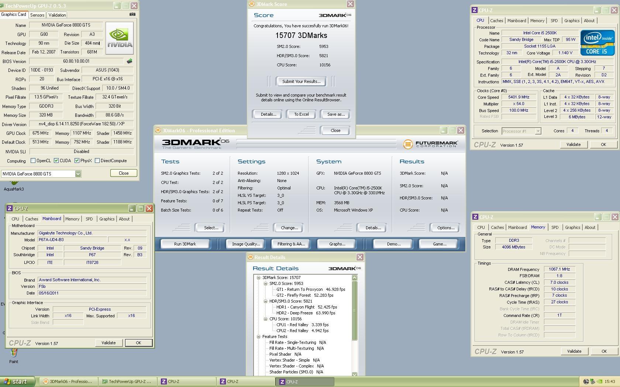The image size is (620, 387).
Task: Click Result Details scrollbar up arrow
Action: [x=355, y=278]
